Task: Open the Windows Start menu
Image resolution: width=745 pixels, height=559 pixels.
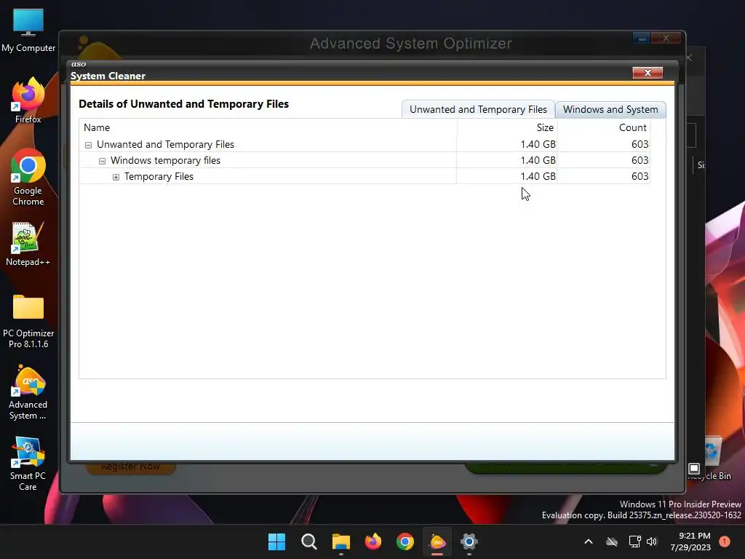Action: [277, 542]
